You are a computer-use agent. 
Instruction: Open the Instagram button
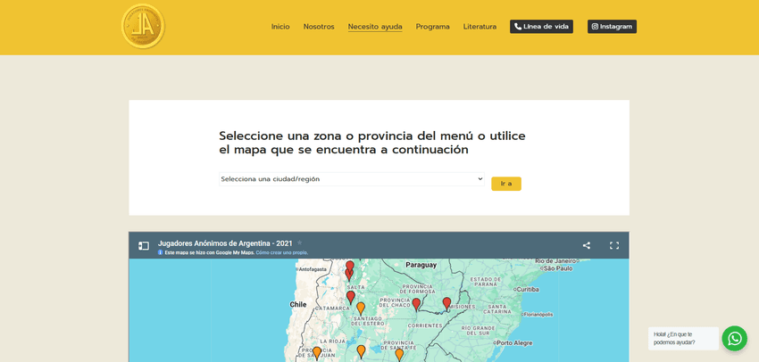point(612,27)
